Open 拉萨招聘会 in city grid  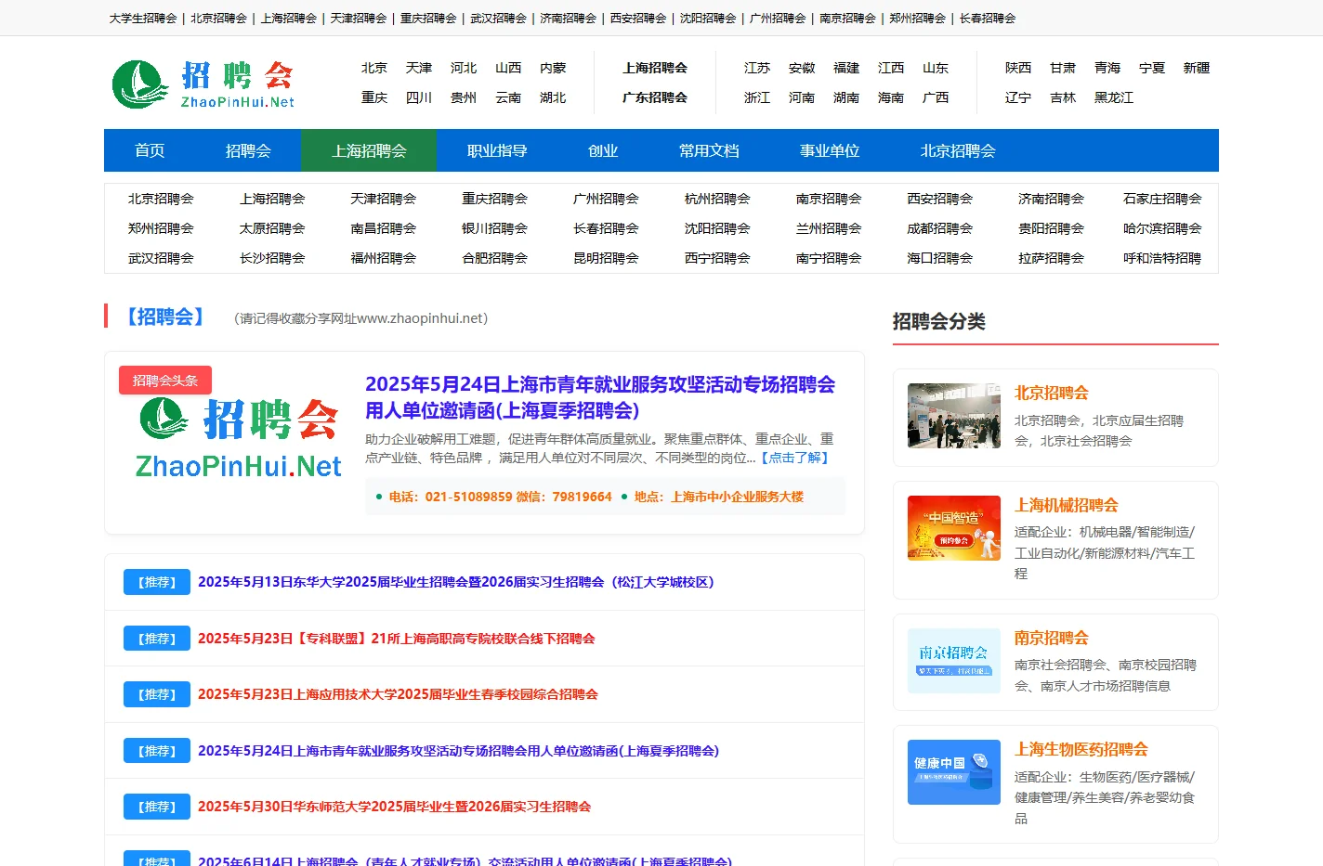pos(1051,258)
